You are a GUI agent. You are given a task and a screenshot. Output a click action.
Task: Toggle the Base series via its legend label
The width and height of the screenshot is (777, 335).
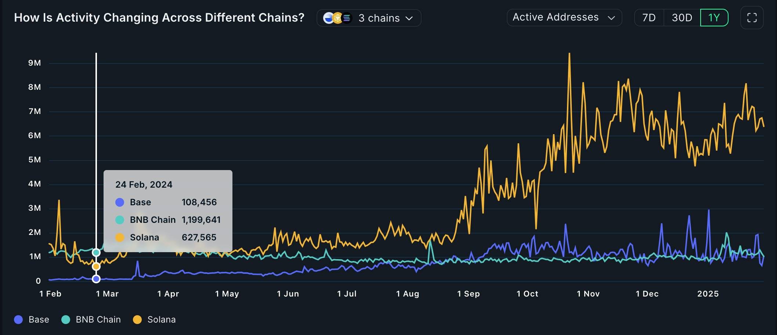coord(39,319)
